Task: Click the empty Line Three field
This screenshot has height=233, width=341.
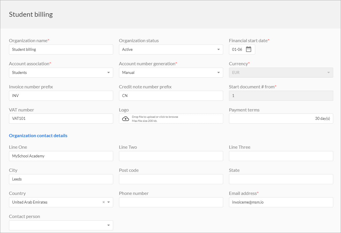Action: (x=281, y=156)
